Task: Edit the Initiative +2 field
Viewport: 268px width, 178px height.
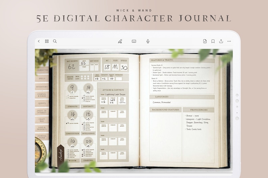Action: click(104, 79)
